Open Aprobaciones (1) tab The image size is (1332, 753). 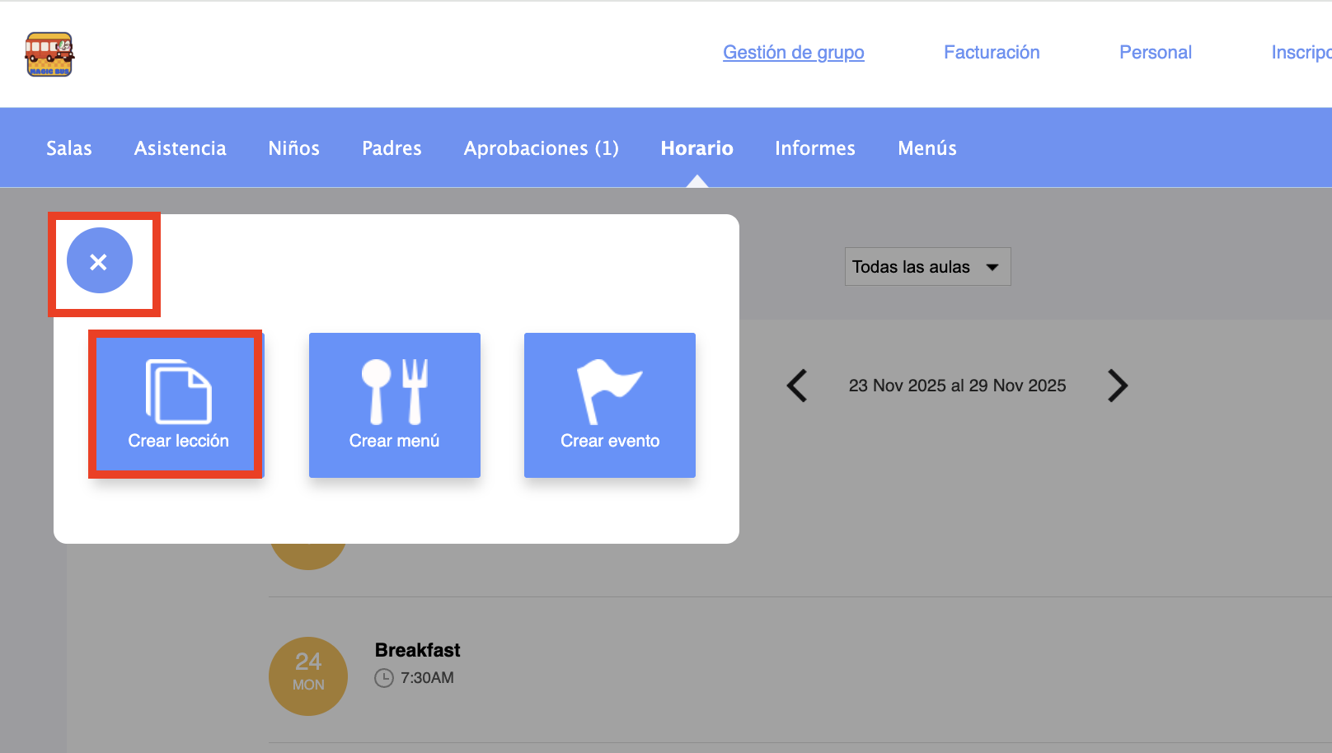(542, 148)
